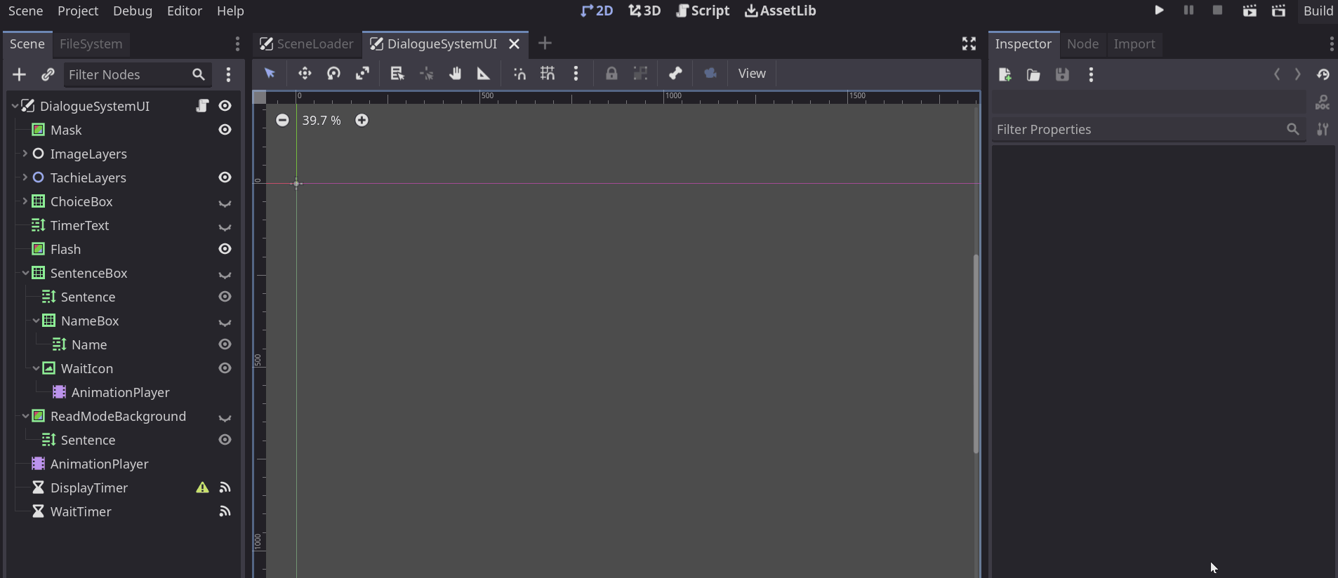Click the list-select tool in the canvas toolbar

tap(397, 74)
